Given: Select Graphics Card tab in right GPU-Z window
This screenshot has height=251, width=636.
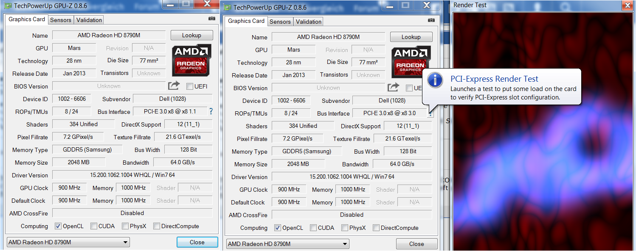Looking at the screenshot, I should pos(246,21).
